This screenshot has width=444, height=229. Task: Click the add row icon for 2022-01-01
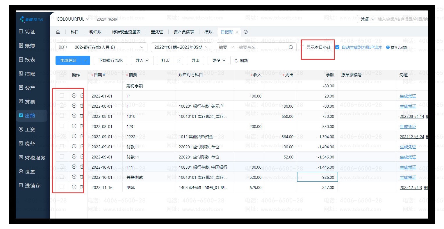[x=74, y=95]
